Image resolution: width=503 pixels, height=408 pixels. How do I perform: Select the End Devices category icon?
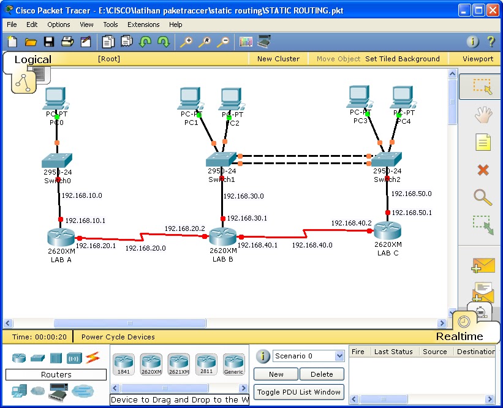[x=19, y=391]
